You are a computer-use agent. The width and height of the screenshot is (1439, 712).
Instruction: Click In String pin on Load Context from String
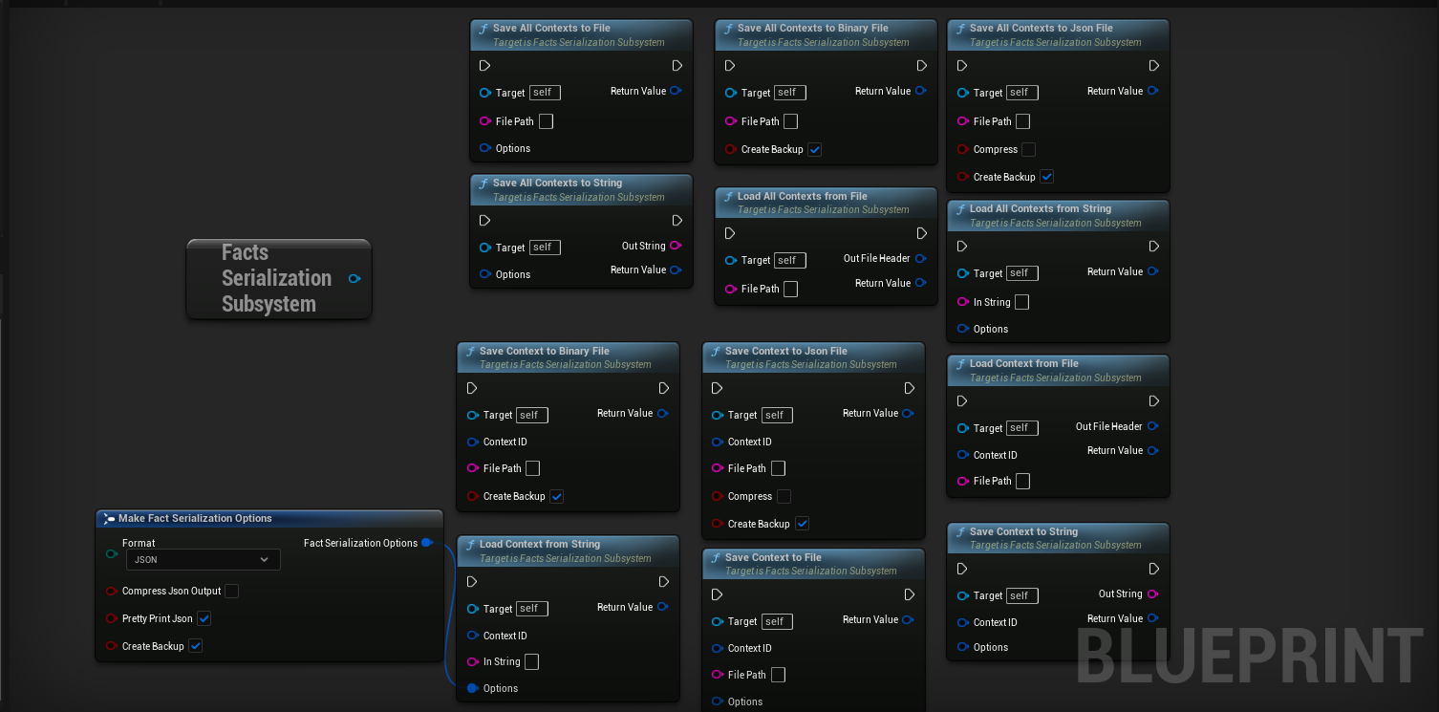pyautogui.click(x=472, y=661)
